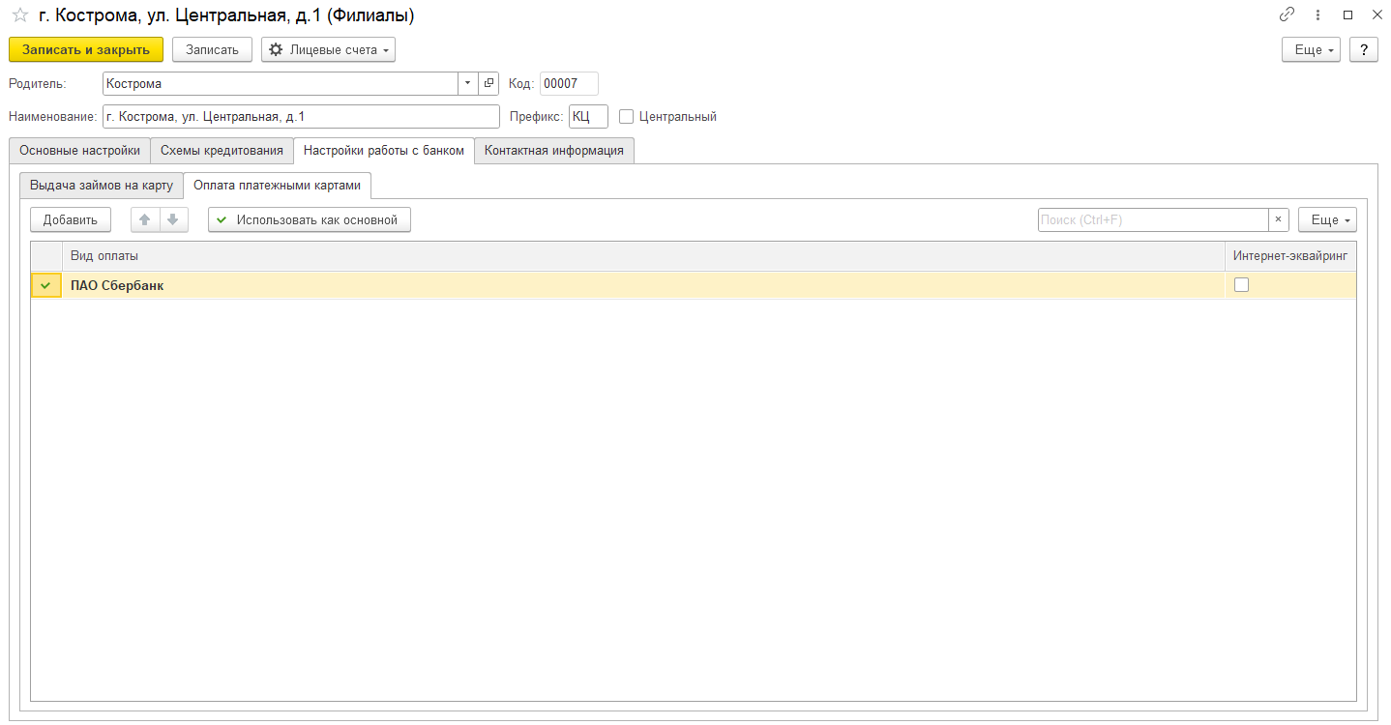
Task: Click the Интернет-эквайринг column header
Action: 1290,256
